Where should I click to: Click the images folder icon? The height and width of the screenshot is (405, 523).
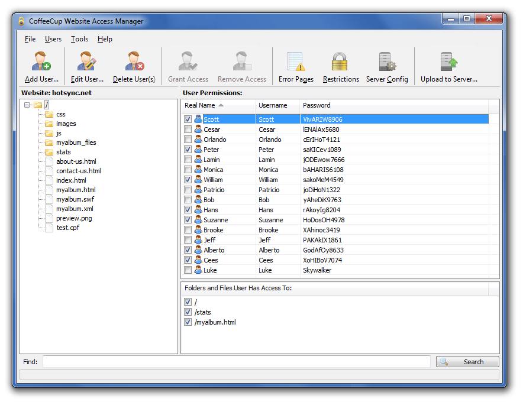[x=49, y=124]
